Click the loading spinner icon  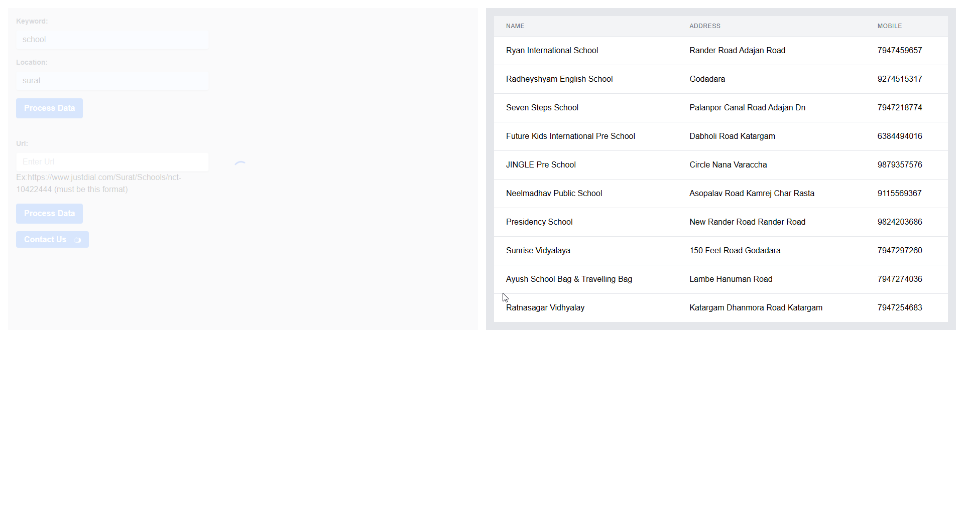(x=240, y=164)
